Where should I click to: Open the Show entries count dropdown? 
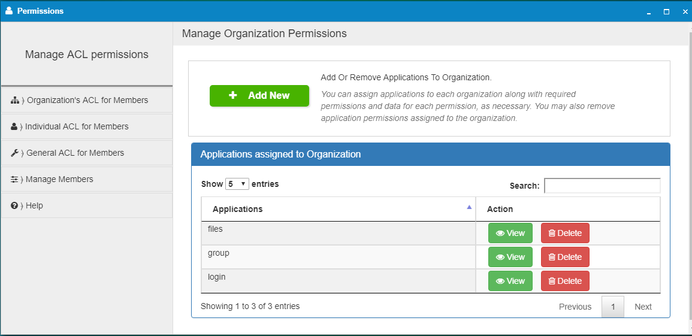pyautogui.click(x=237, y=184)
